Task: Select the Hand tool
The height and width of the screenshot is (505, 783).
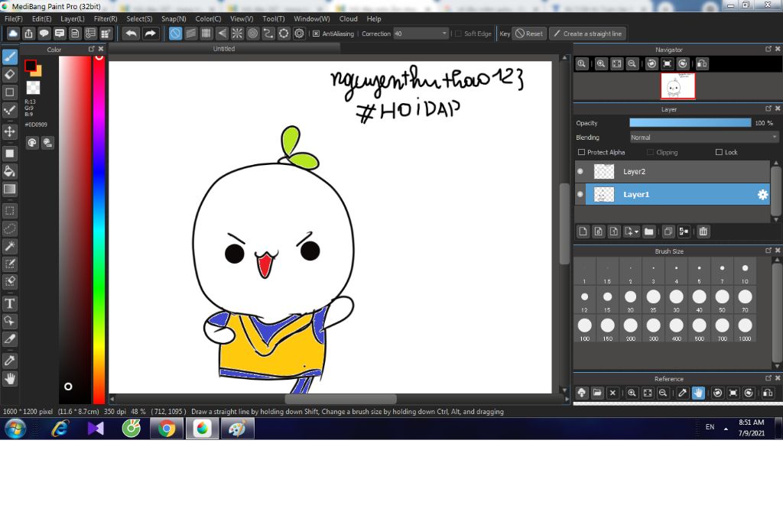Action: tap(10, 379)
